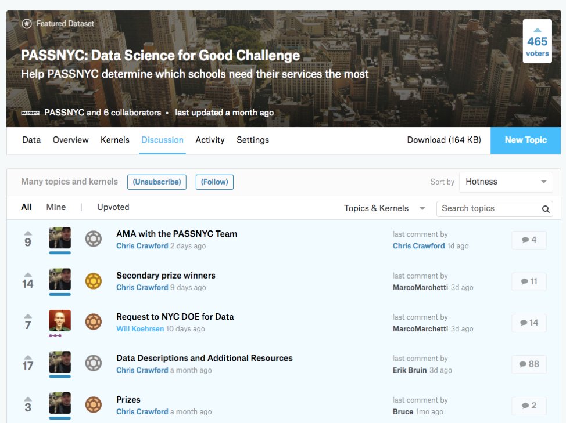Upvote the Request to NYC DOE for Data topic
The height and width of the screenshot is (423, 566).
28,316
